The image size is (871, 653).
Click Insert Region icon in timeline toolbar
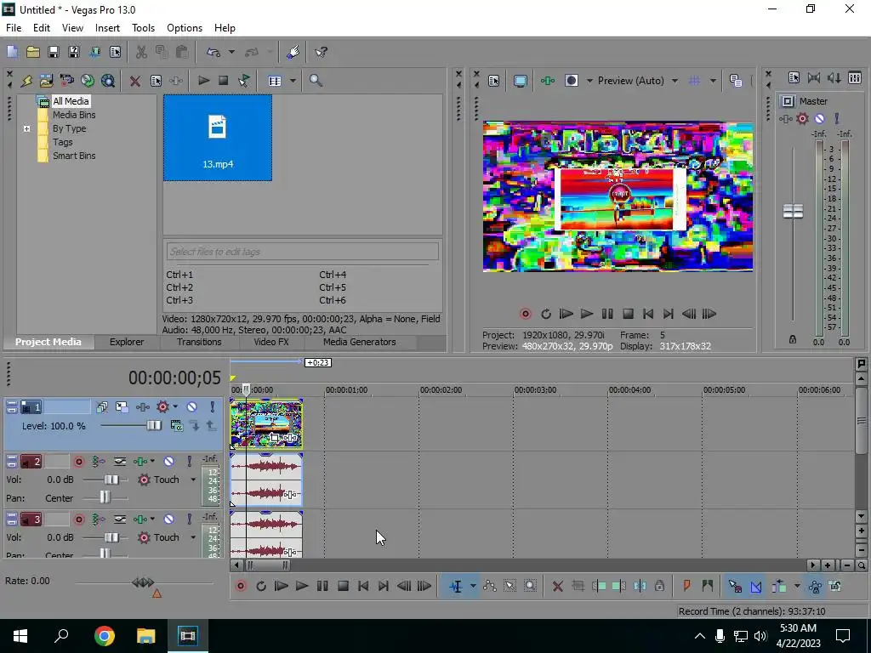[707, 587]
